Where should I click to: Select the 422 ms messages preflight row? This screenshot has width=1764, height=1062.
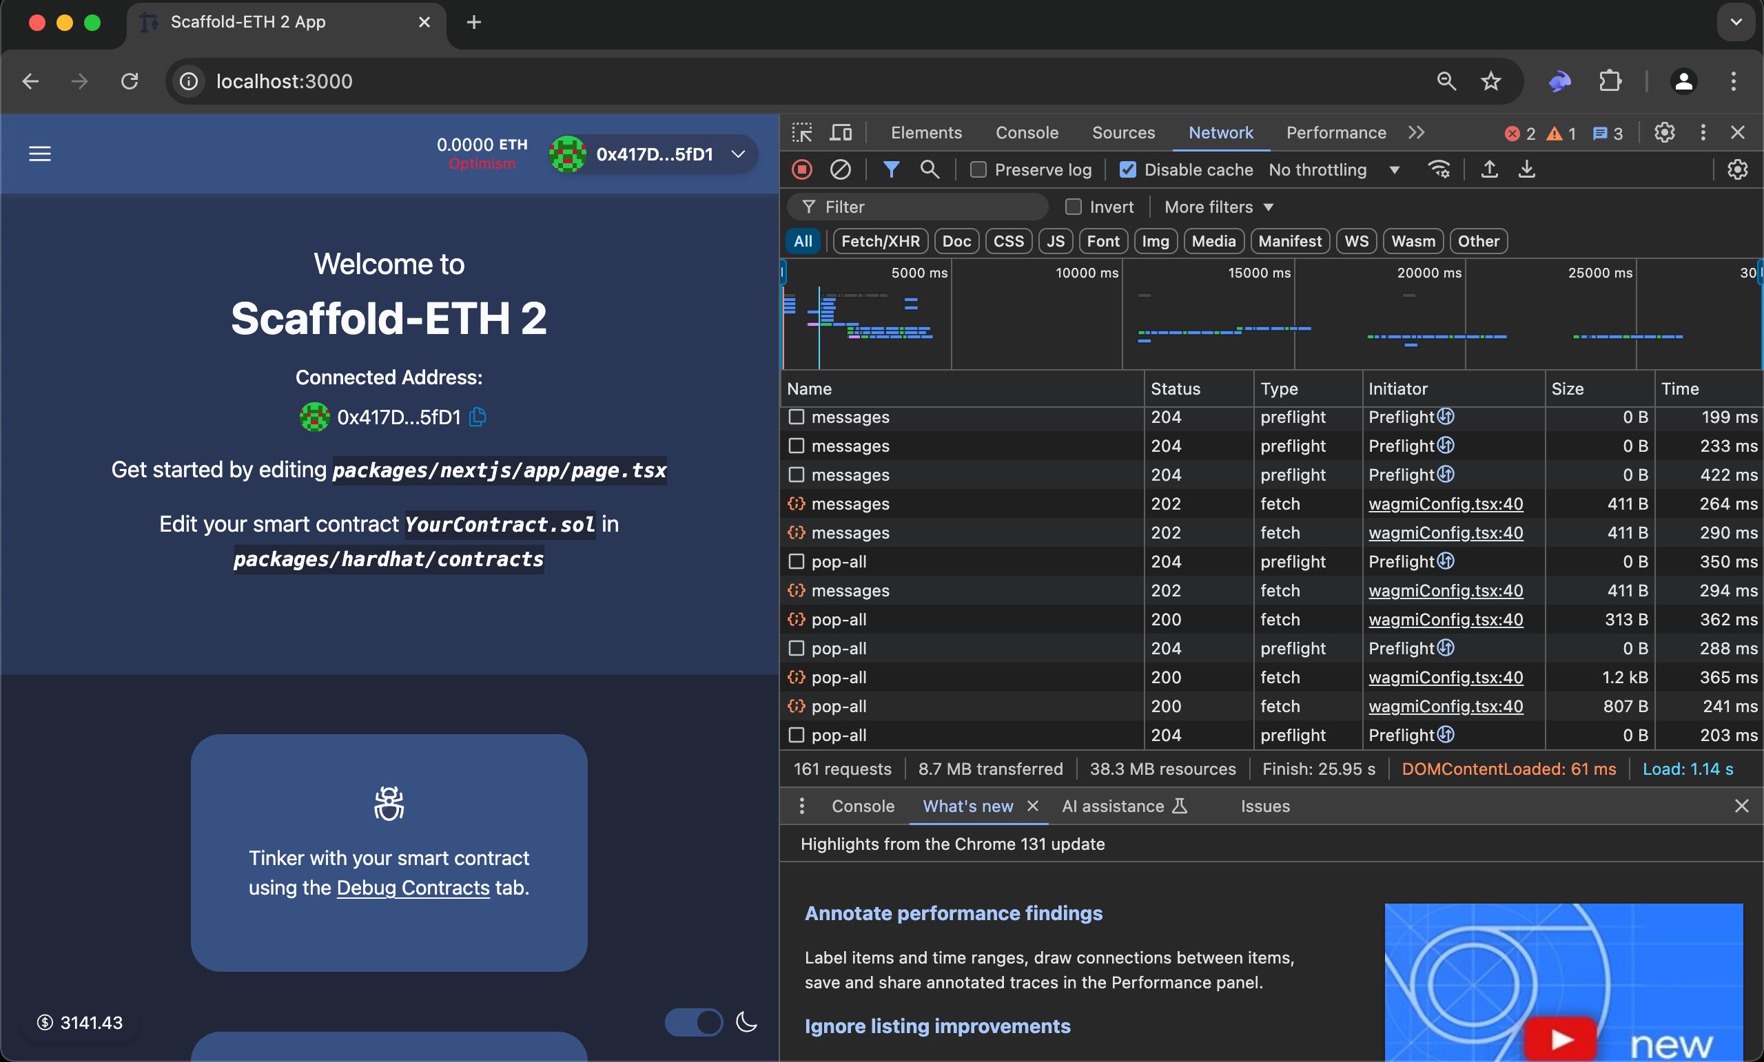click(1271, 475)
